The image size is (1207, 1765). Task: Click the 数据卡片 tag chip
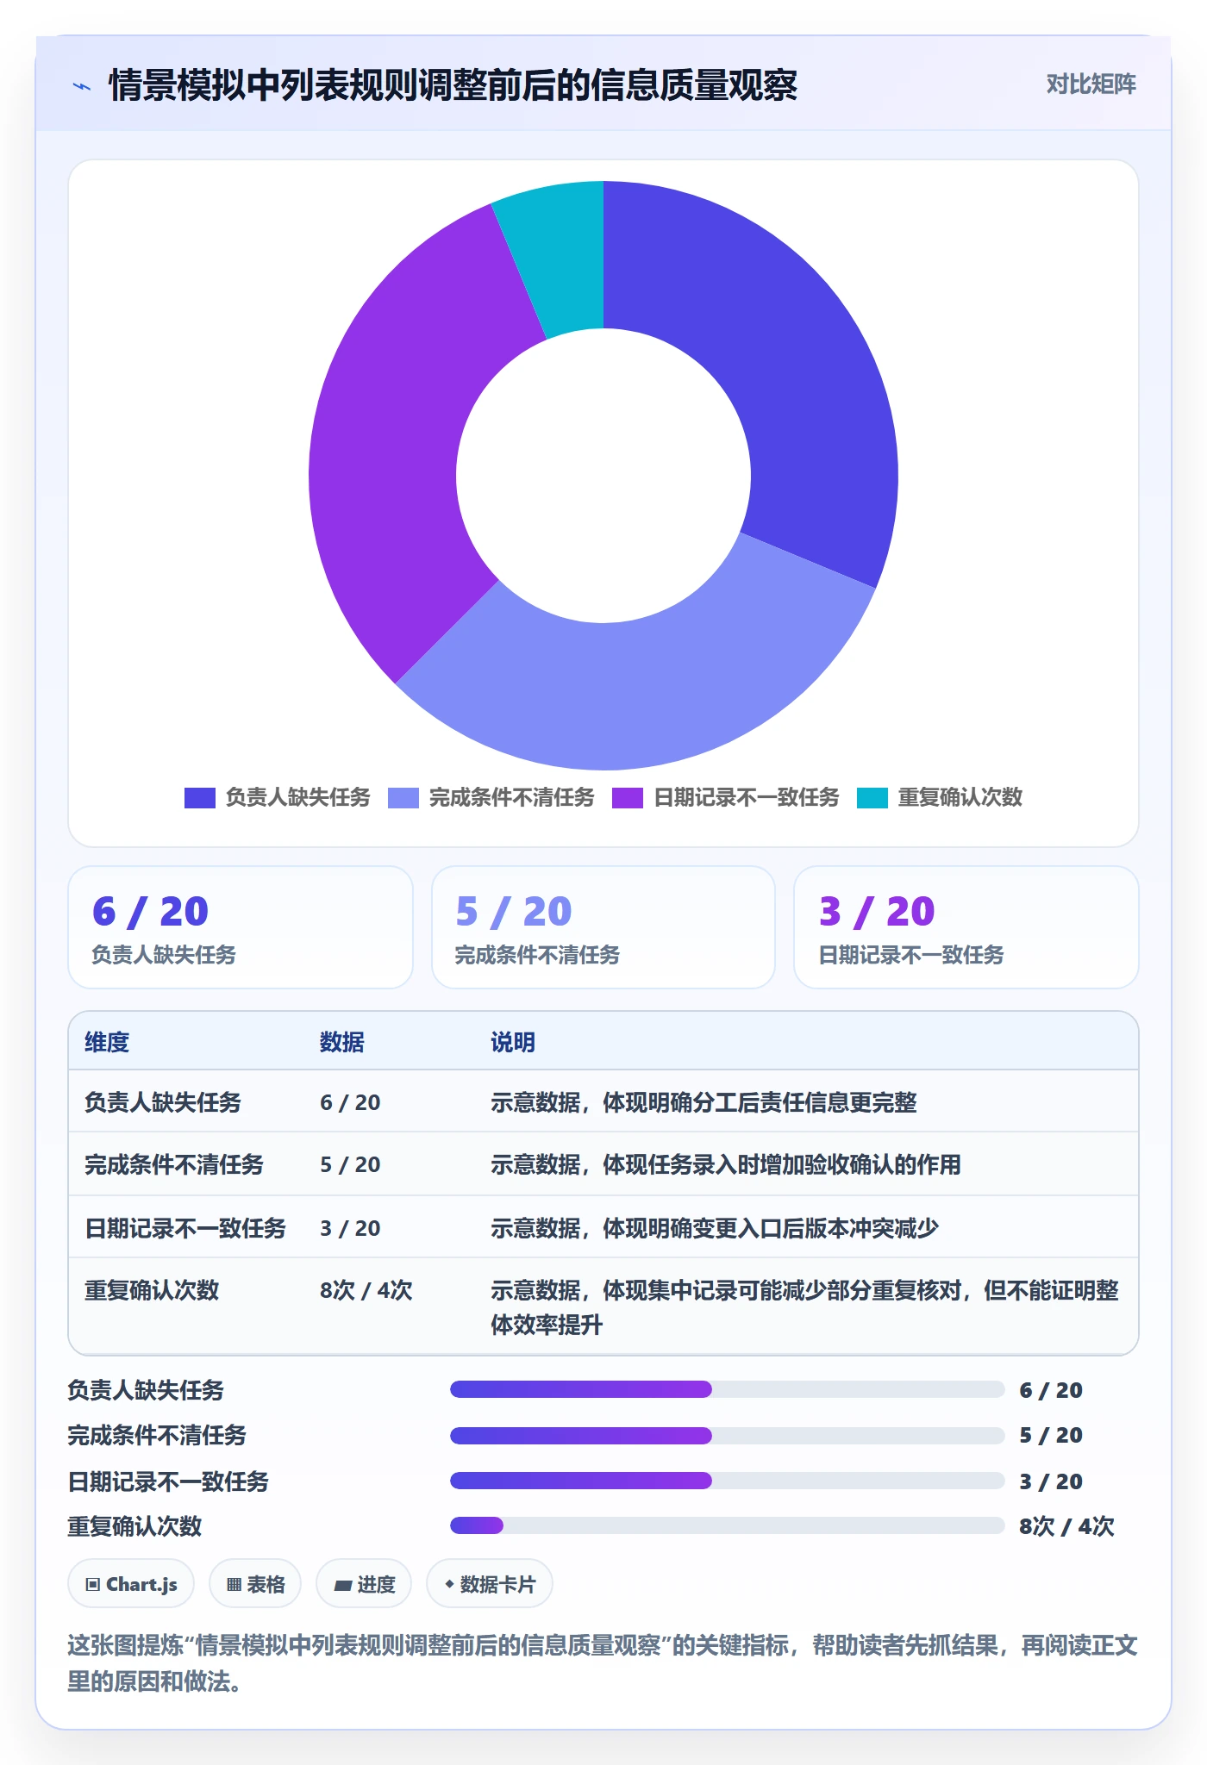[x=490, y=1584]
